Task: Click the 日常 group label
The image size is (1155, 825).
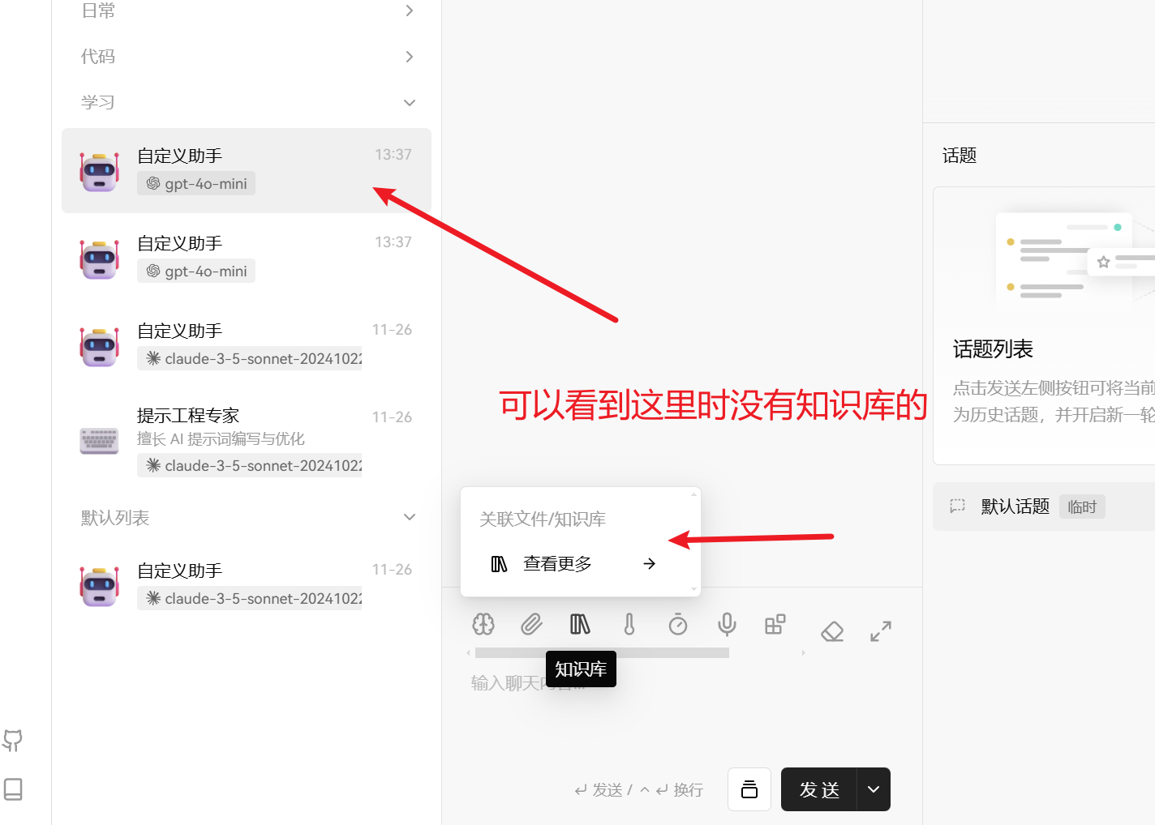Action: point(98,11)
